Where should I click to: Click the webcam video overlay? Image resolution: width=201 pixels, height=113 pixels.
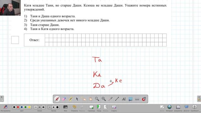[x=10, y=8]
